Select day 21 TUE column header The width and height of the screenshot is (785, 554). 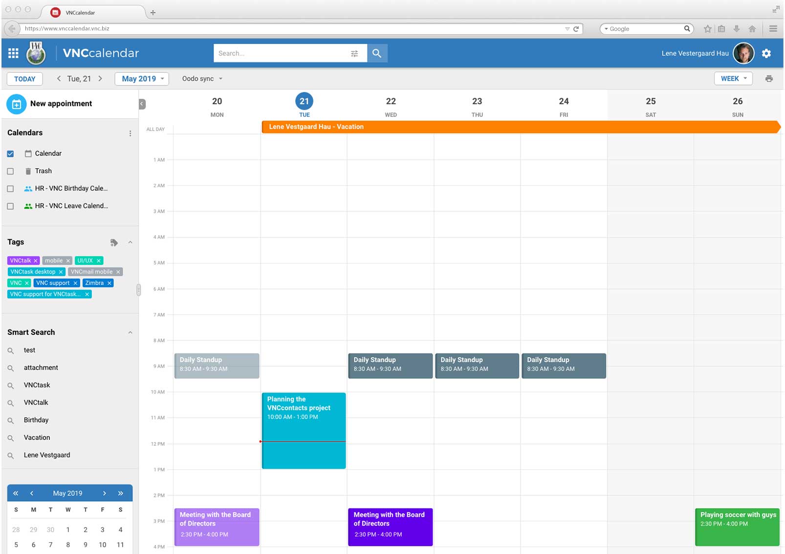pos(304,105)
